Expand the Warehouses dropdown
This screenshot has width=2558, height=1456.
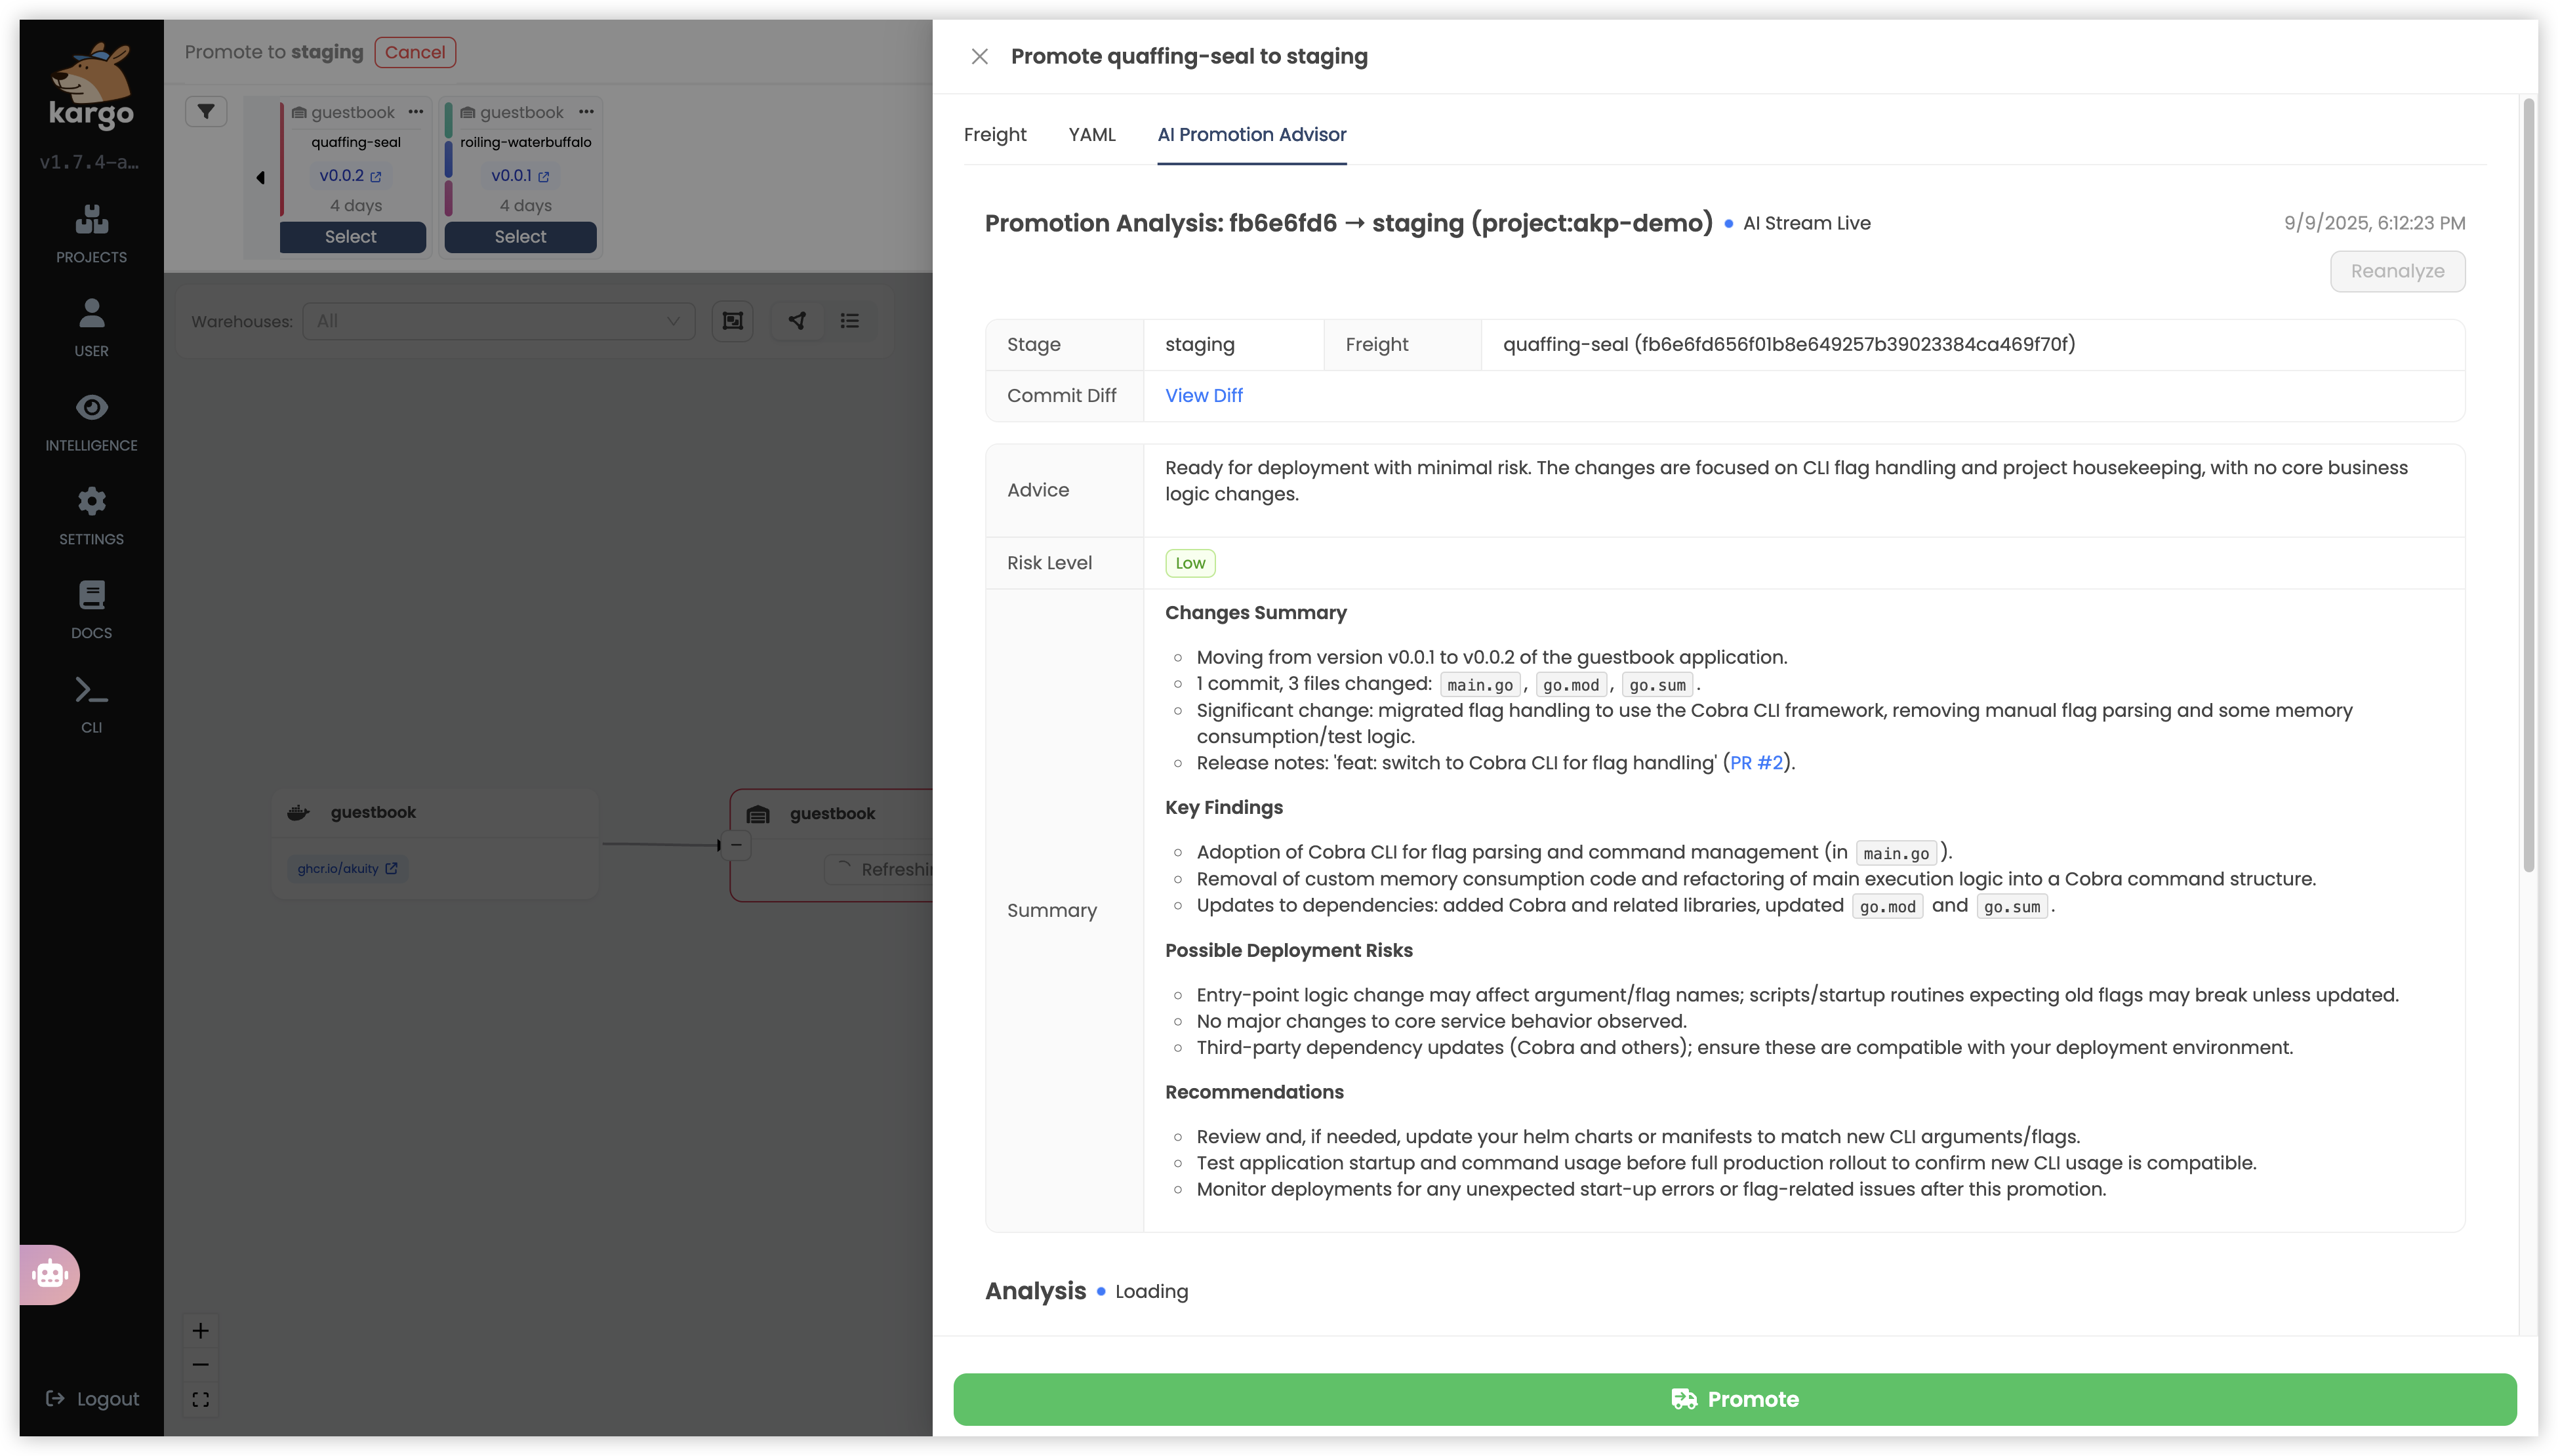(x=498, y=321)
